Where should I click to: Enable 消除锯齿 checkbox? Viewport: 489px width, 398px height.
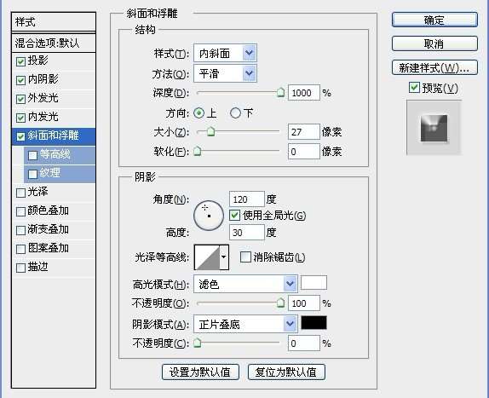245,257
